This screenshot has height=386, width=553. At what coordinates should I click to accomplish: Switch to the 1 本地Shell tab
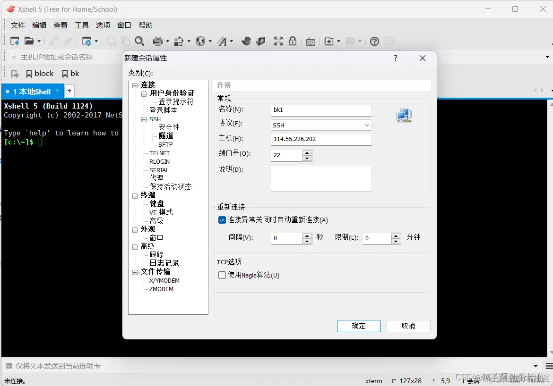click(x=32, y=92)
